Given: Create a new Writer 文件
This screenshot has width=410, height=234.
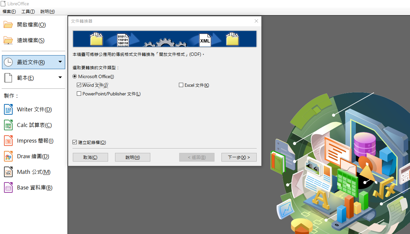Looking at the screenshot, I should point(34,109).
